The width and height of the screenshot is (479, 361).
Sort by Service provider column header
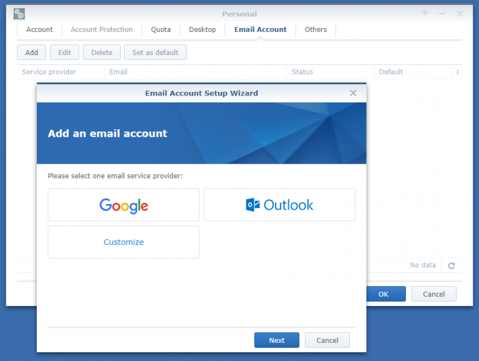pyautogui.click(x=60, y=72)
